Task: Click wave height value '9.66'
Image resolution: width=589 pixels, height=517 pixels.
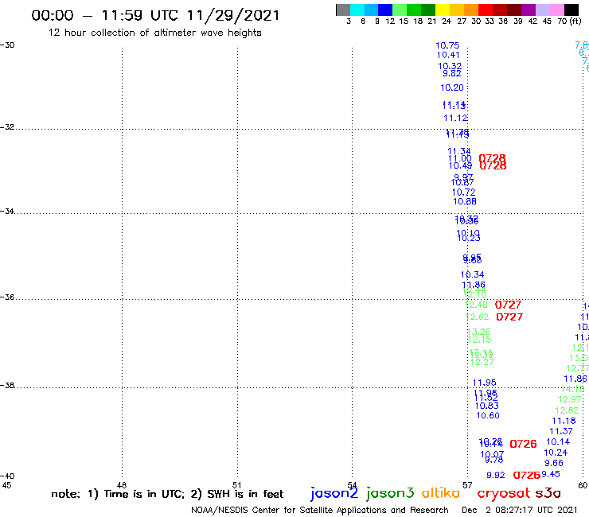Action: (554, 463)
